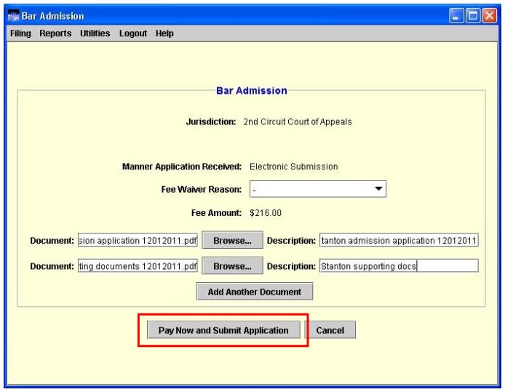Viewport: 505px width, 392px height.
Task: Edit the admission application description field
Action: point(399,241)
